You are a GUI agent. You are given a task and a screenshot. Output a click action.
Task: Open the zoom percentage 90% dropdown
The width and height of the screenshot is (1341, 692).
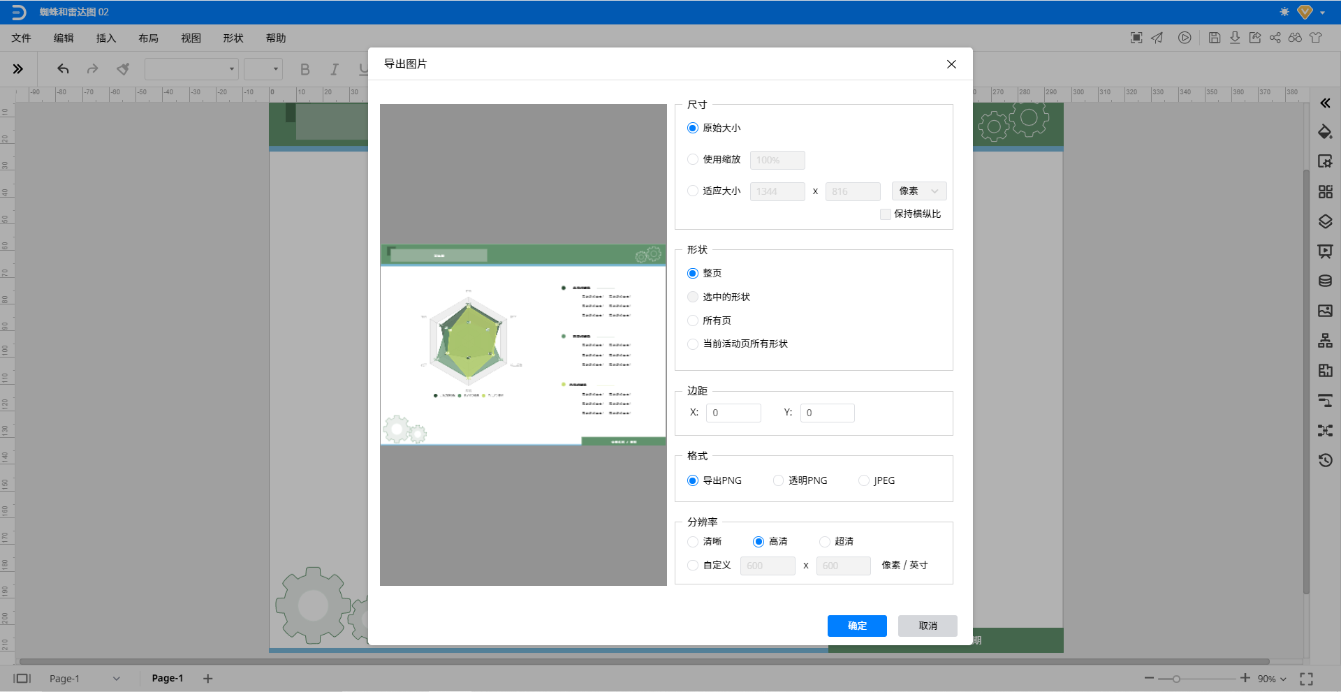[x=1272, y=679]
